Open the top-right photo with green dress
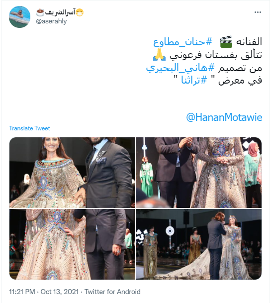The image size is (270, 303). pyautogui.click(x=199, y=173)
